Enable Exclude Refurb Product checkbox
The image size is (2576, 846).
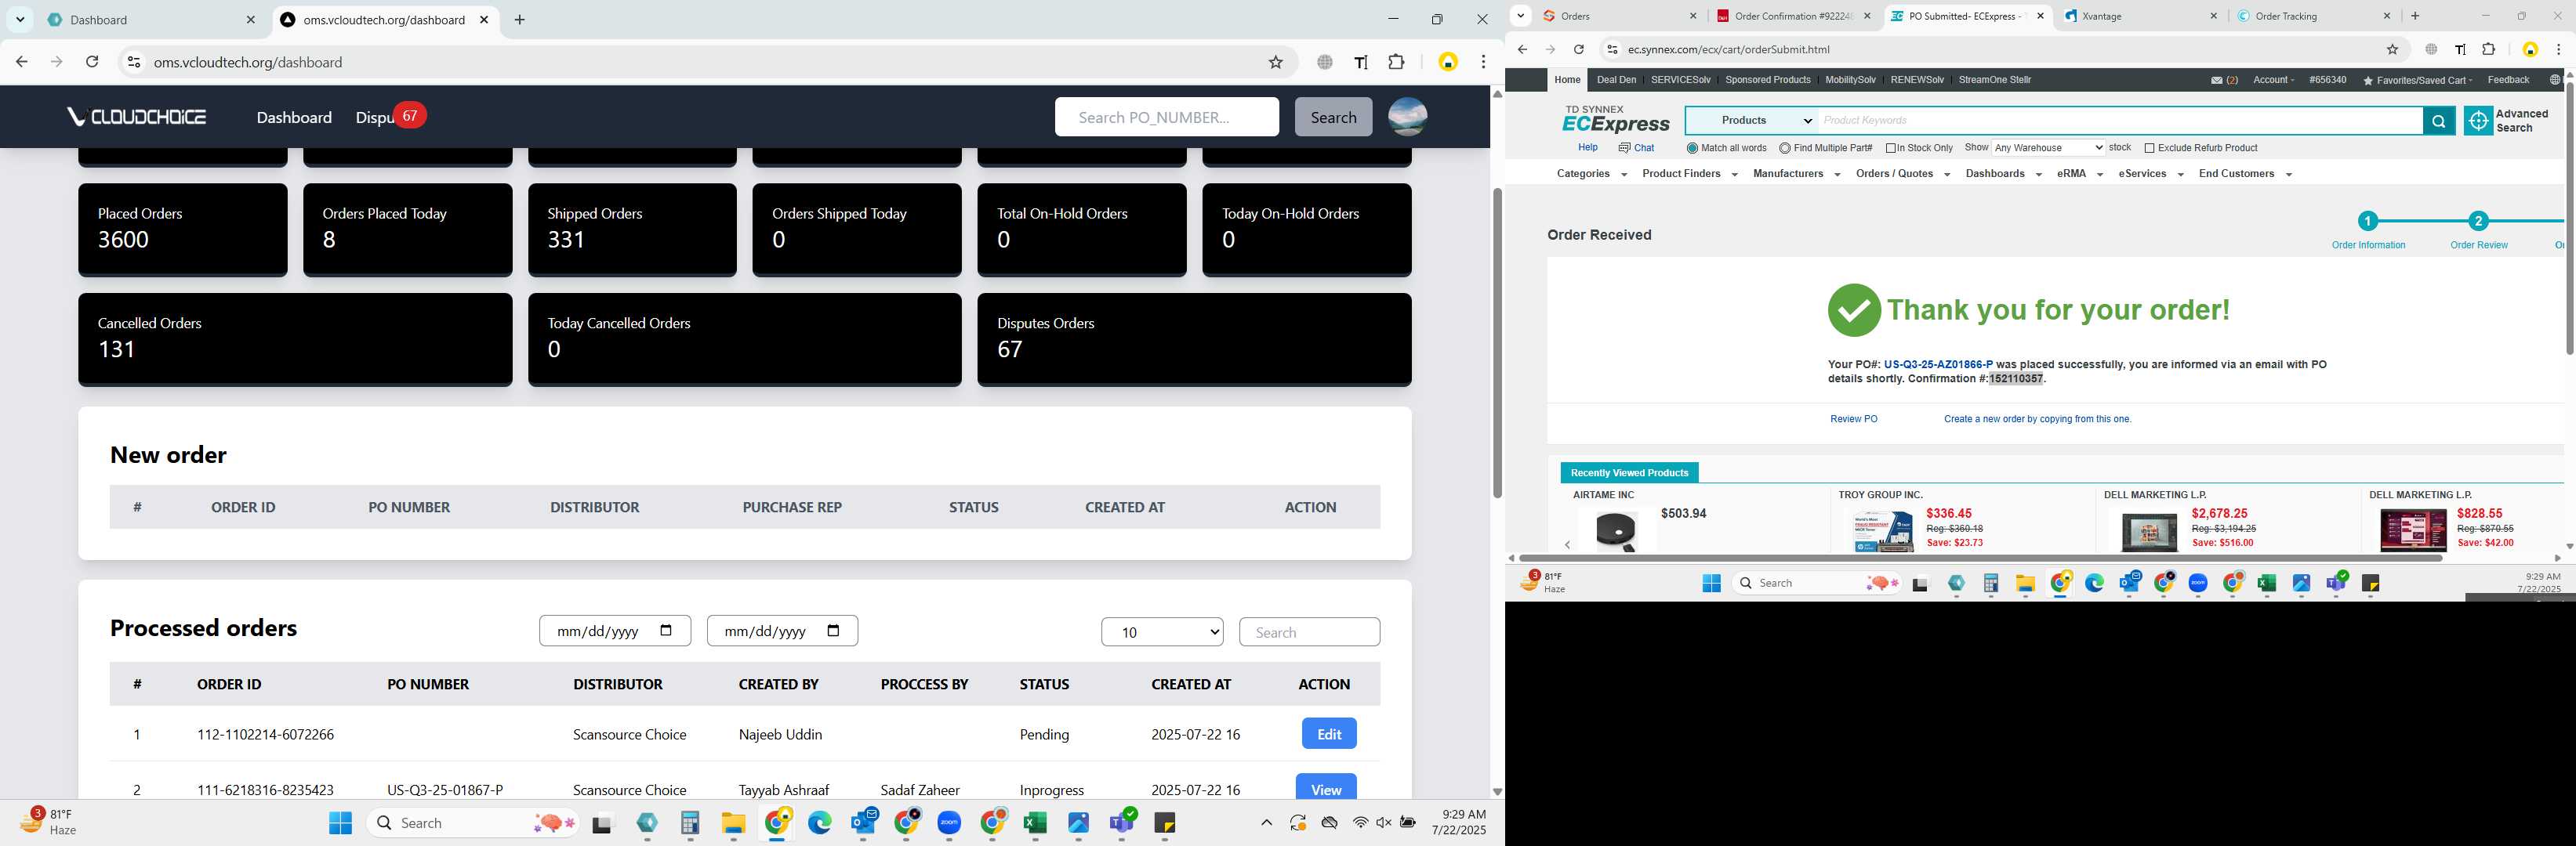2149,148
